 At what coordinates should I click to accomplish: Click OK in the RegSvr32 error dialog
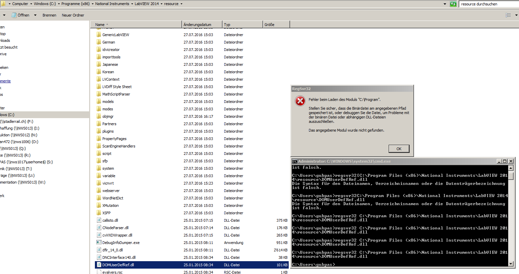[x=399, y=149]
